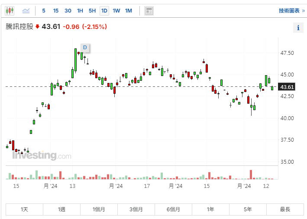The height and width of the screenshot is (219, 307).
Task: Switch to the 1W interval
Action: click(116, 10)
